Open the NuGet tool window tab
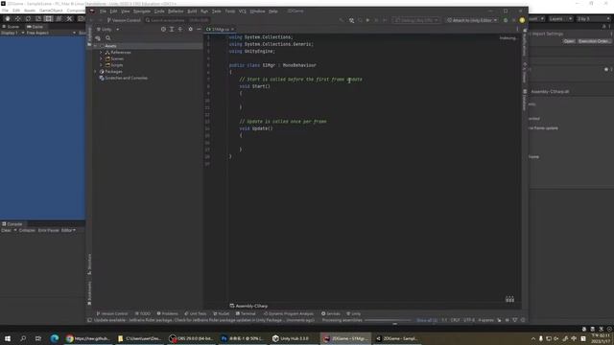The width and height of the screenshot is (614, 345). [x=222, y=313]
